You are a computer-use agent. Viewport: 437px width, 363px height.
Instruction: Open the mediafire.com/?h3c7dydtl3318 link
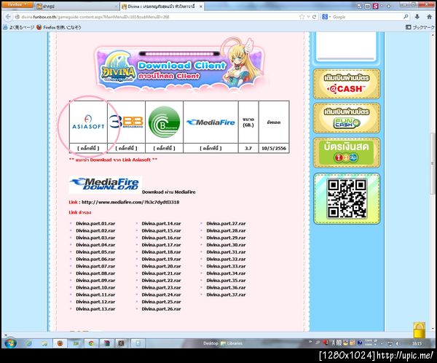pos(130,202)
